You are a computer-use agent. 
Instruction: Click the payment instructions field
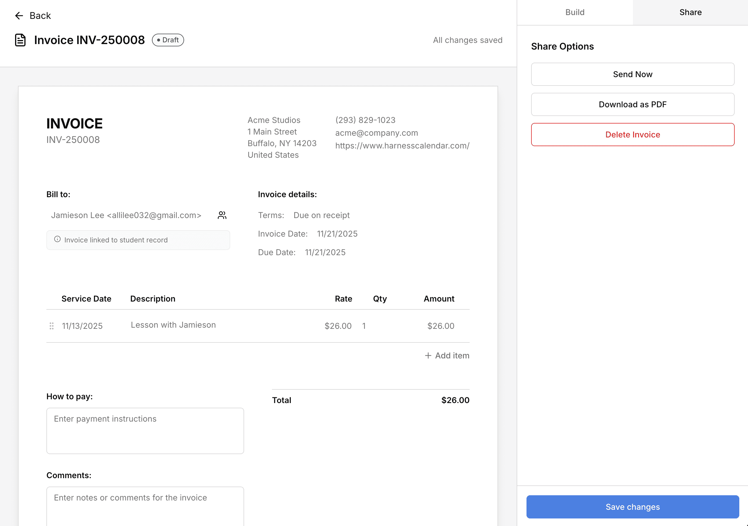pos(145,431)
